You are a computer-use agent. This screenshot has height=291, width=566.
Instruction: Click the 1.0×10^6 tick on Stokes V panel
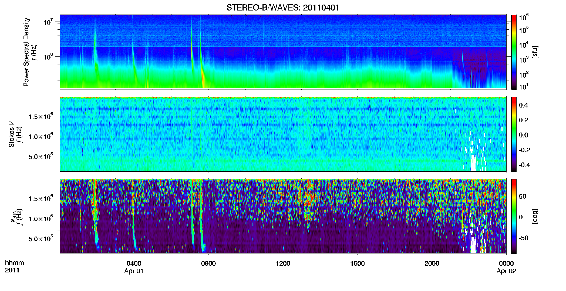pyautogui.click(x=41, y=136)
